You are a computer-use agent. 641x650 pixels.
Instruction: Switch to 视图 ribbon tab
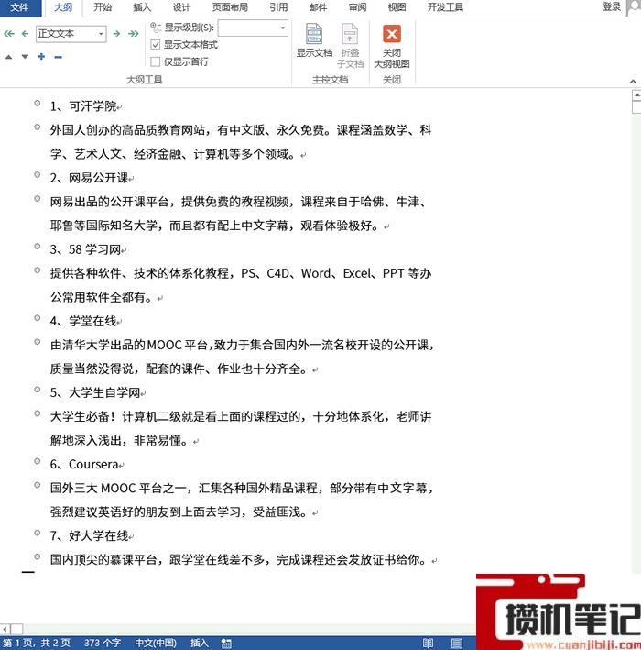(397, 7)
